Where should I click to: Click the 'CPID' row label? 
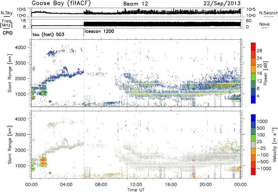coord(8,33)
